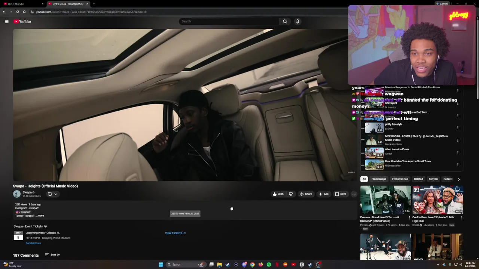
Task: Open a new browser tab
Action: [x=94, y=4]
